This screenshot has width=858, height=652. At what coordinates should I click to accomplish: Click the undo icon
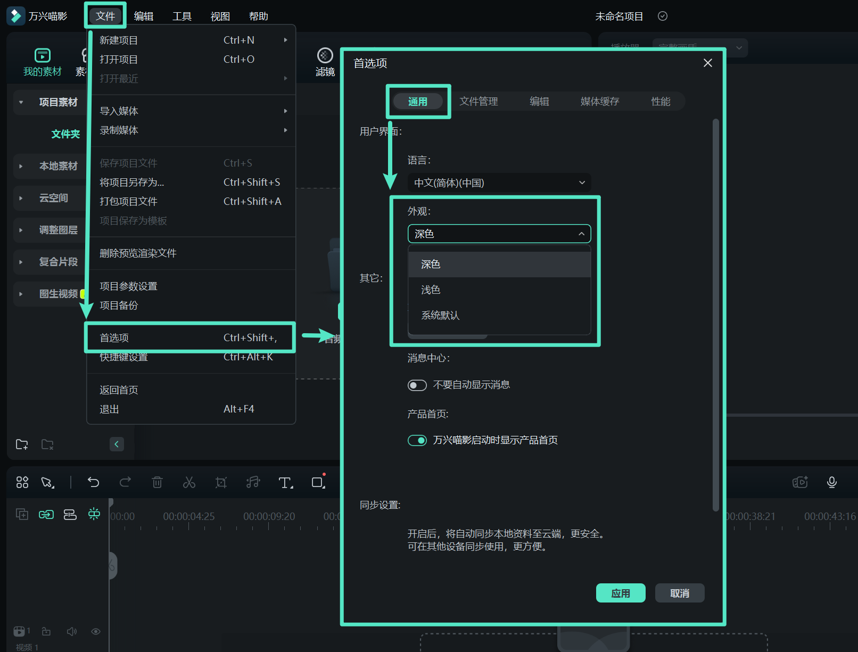pyautogui.click(x=94, y=482)
